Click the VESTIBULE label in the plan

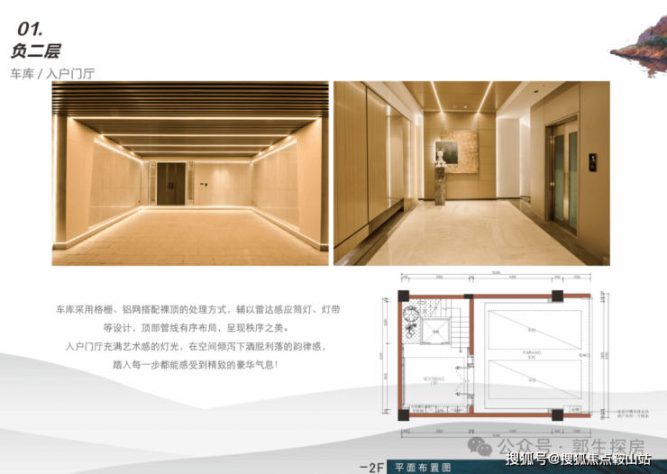pyautogui.click(x=434, y=378)
